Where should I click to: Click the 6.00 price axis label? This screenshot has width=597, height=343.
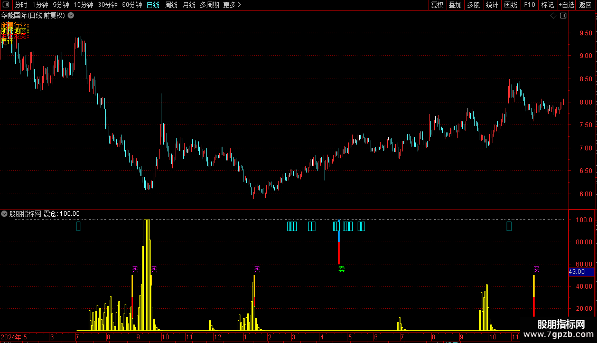point(585,194)
